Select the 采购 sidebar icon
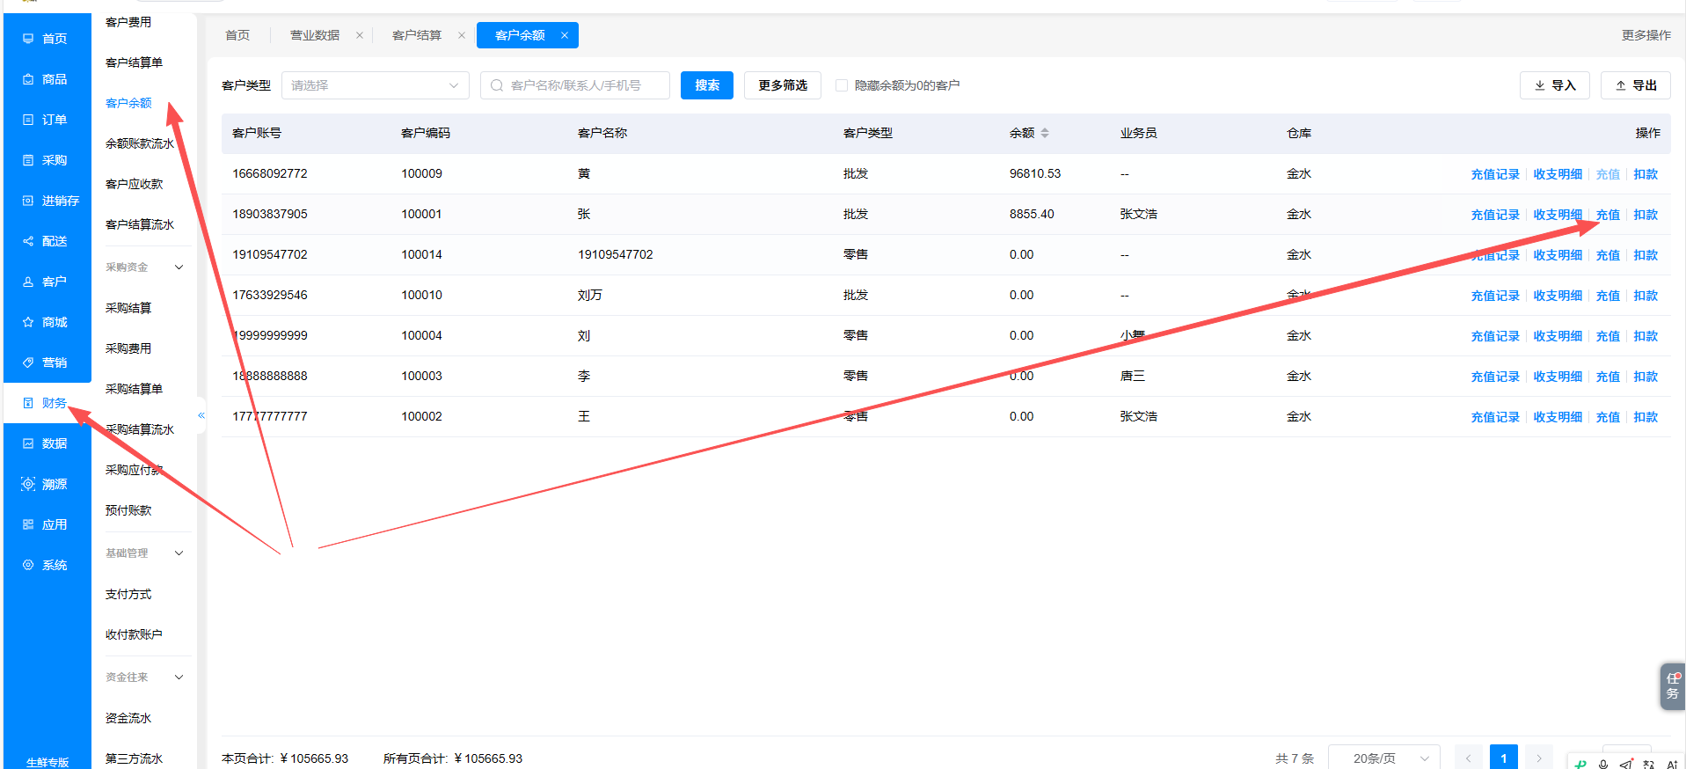 [x=28, y=160]
